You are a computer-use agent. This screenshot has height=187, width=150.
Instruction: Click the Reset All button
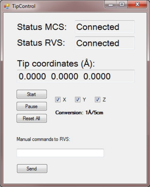tap(32, 118)
